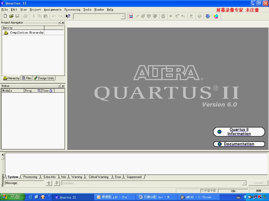Click the rightmost colorful toolbar icon
Image resolution: width=269 pixels, height=201 pixels.
(216, 16)
